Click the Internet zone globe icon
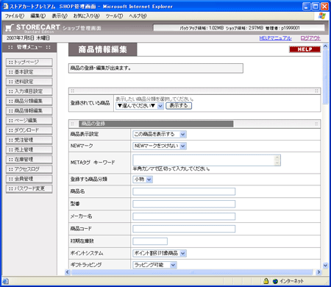Viewport: 331px width, 287px height. click(275, 281)
